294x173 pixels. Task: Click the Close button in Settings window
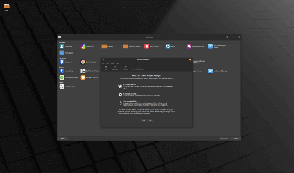click(236, 139)
